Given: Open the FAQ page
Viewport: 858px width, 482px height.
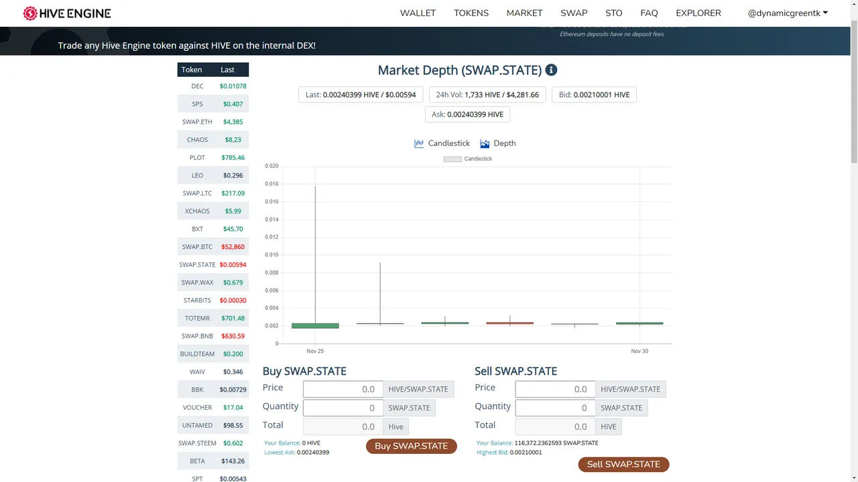Looking at the screenshot, I should tap(649, 13).
